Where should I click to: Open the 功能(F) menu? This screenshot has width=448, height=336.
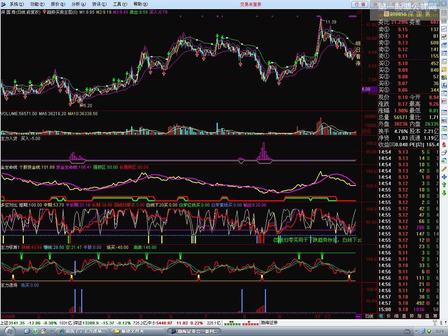37,4
